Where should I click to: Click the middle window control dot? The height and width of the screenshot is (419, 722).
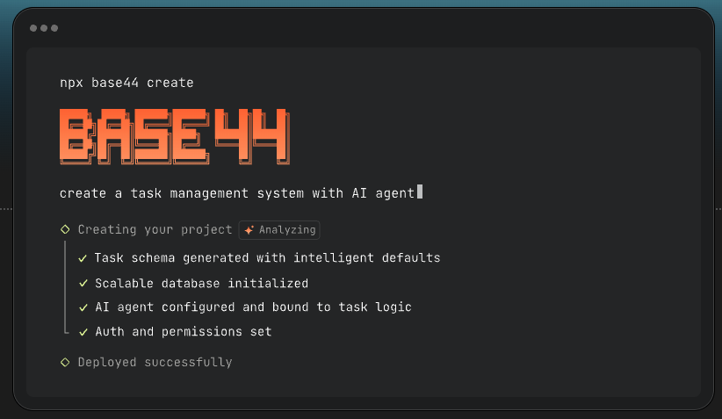(44, 28)
